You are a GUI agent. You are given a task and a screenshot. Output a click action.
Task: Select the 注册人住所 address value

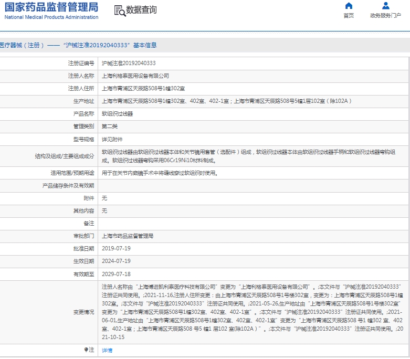[x=143, y=89]
